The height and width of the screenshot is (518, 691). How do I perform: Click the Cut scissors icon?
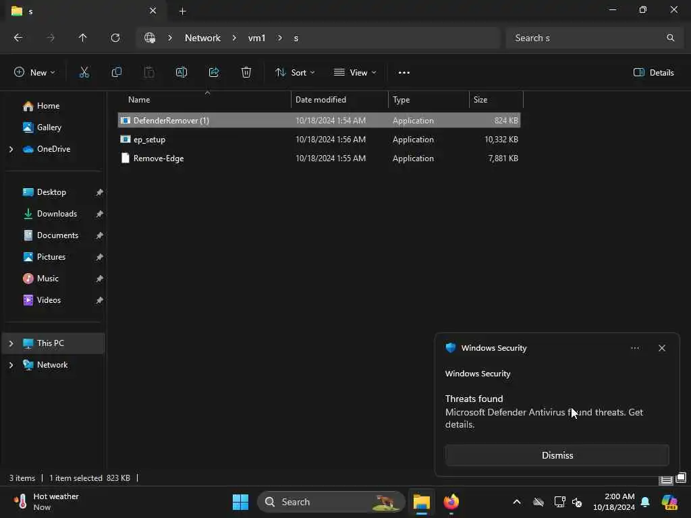tap(84, 73)
